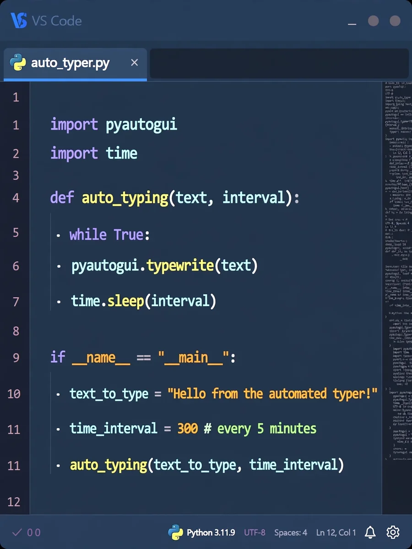Click the 'VS Code' title text
Screen dimensions: 412x549
[57, 21]
